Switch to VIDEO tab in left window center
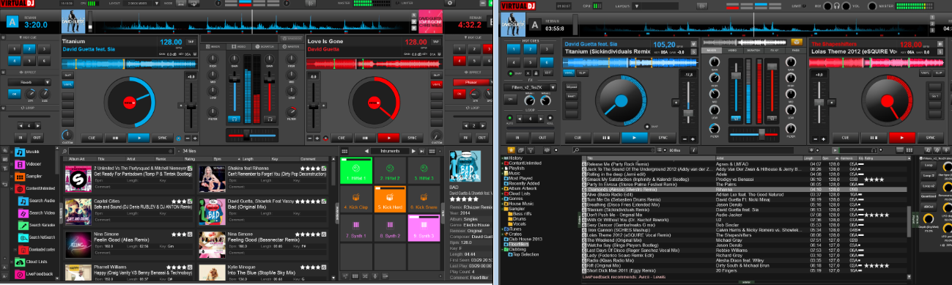 [x=239, y=46]
